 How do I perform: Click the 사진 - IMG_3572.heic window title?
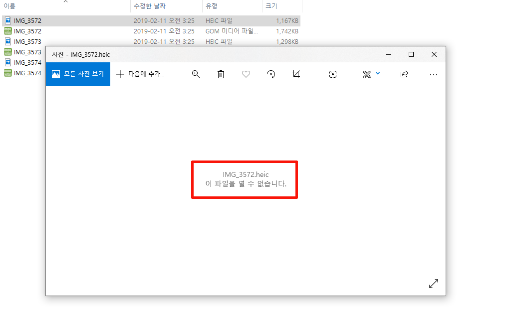(x=81, y=55)
